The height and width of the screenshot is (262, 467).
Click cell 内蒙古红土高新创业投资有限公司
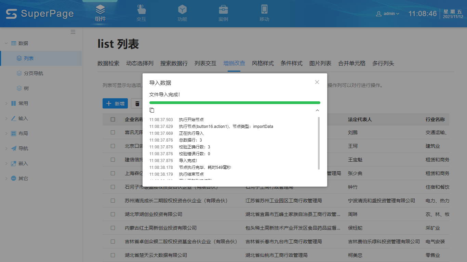point(161,228)
